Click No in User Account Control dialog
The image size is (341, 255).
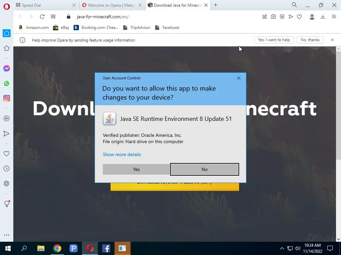click(x=204, y=169)
